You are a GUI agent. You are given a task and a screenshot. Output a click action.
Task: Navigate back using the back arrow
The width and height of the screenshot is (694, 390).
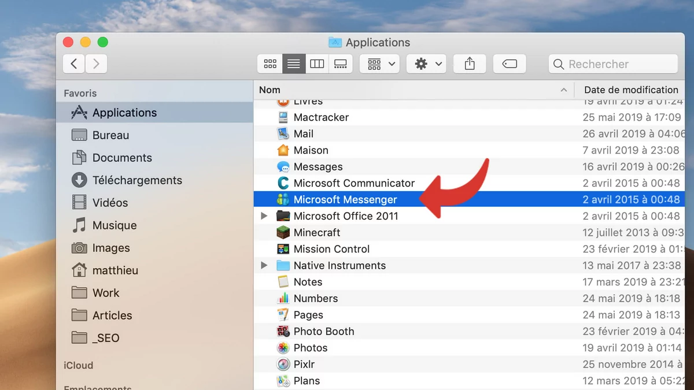click(x=73, y=64)
